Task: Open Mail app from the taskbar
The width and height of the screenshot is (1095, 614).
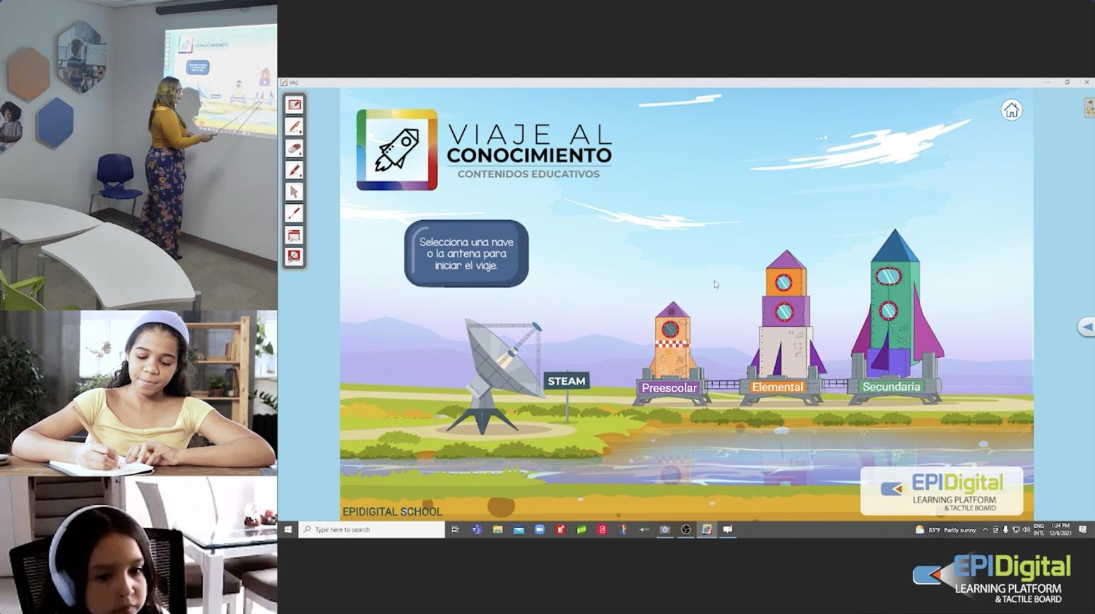Action: click(x=519, y=529)
